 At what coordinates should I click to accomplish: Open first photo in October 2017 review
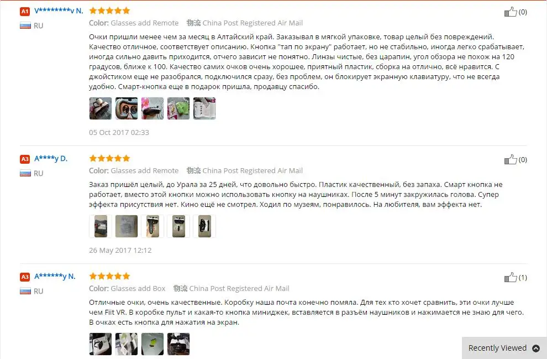[101, 108]
